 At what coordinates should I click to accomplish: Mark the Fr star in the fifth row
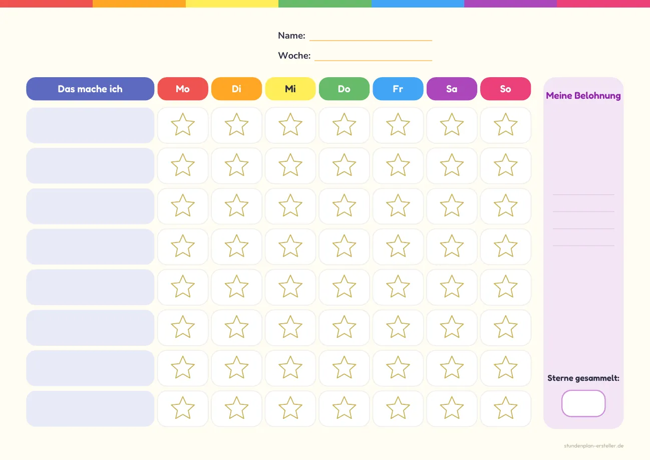(398, 287)
